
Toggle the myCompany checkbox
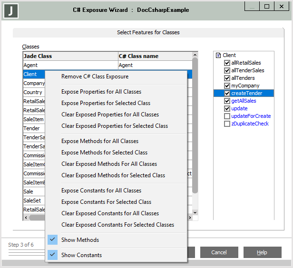click(x=227, y=86)
